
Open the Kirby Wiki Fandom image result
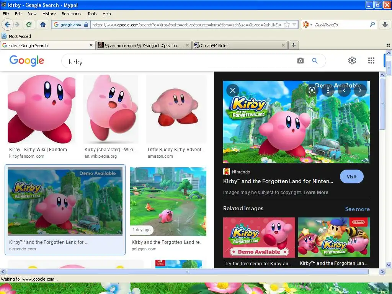[41, 109]
